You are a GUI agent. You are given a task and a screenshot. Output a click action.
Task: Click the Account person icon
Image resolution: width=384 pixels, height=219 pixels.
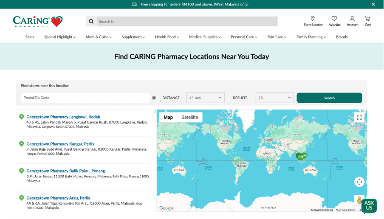pyautogui.click(x=352, y=19)
